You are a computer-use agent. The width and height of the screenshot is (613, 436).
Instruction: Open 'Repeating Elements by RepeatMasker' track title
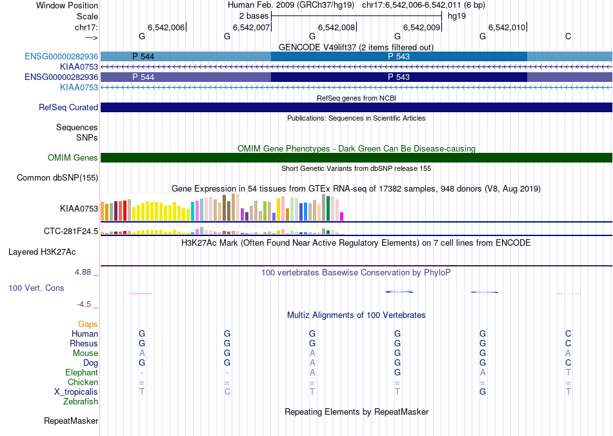click(x=356, y=411)
